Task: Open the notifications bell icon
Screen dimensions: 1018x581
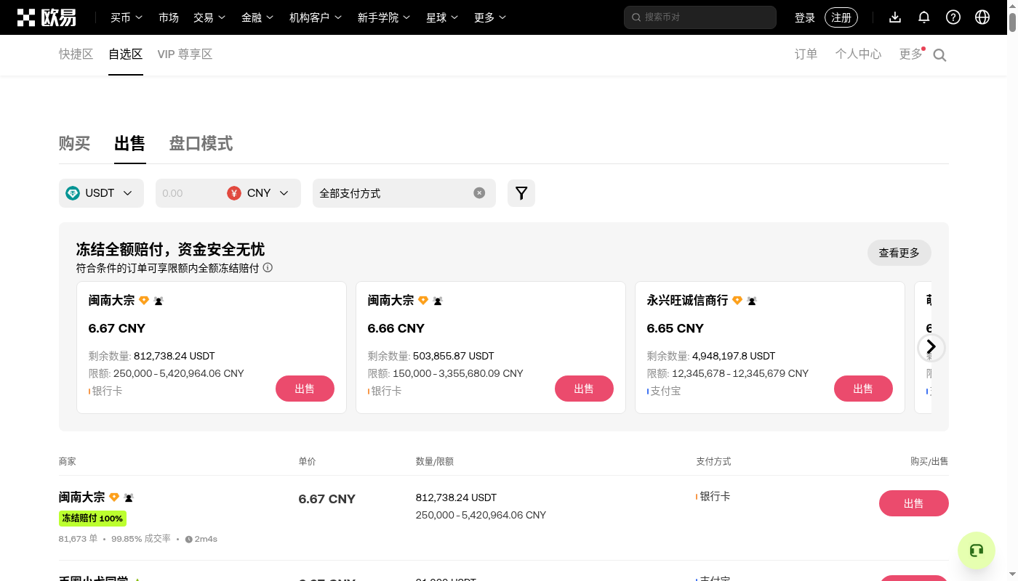Action: pyautogui.click(x=924, y=17)
